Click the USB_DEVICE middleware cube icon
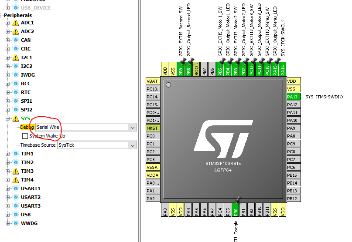352x242 pixels. point(16,8)
